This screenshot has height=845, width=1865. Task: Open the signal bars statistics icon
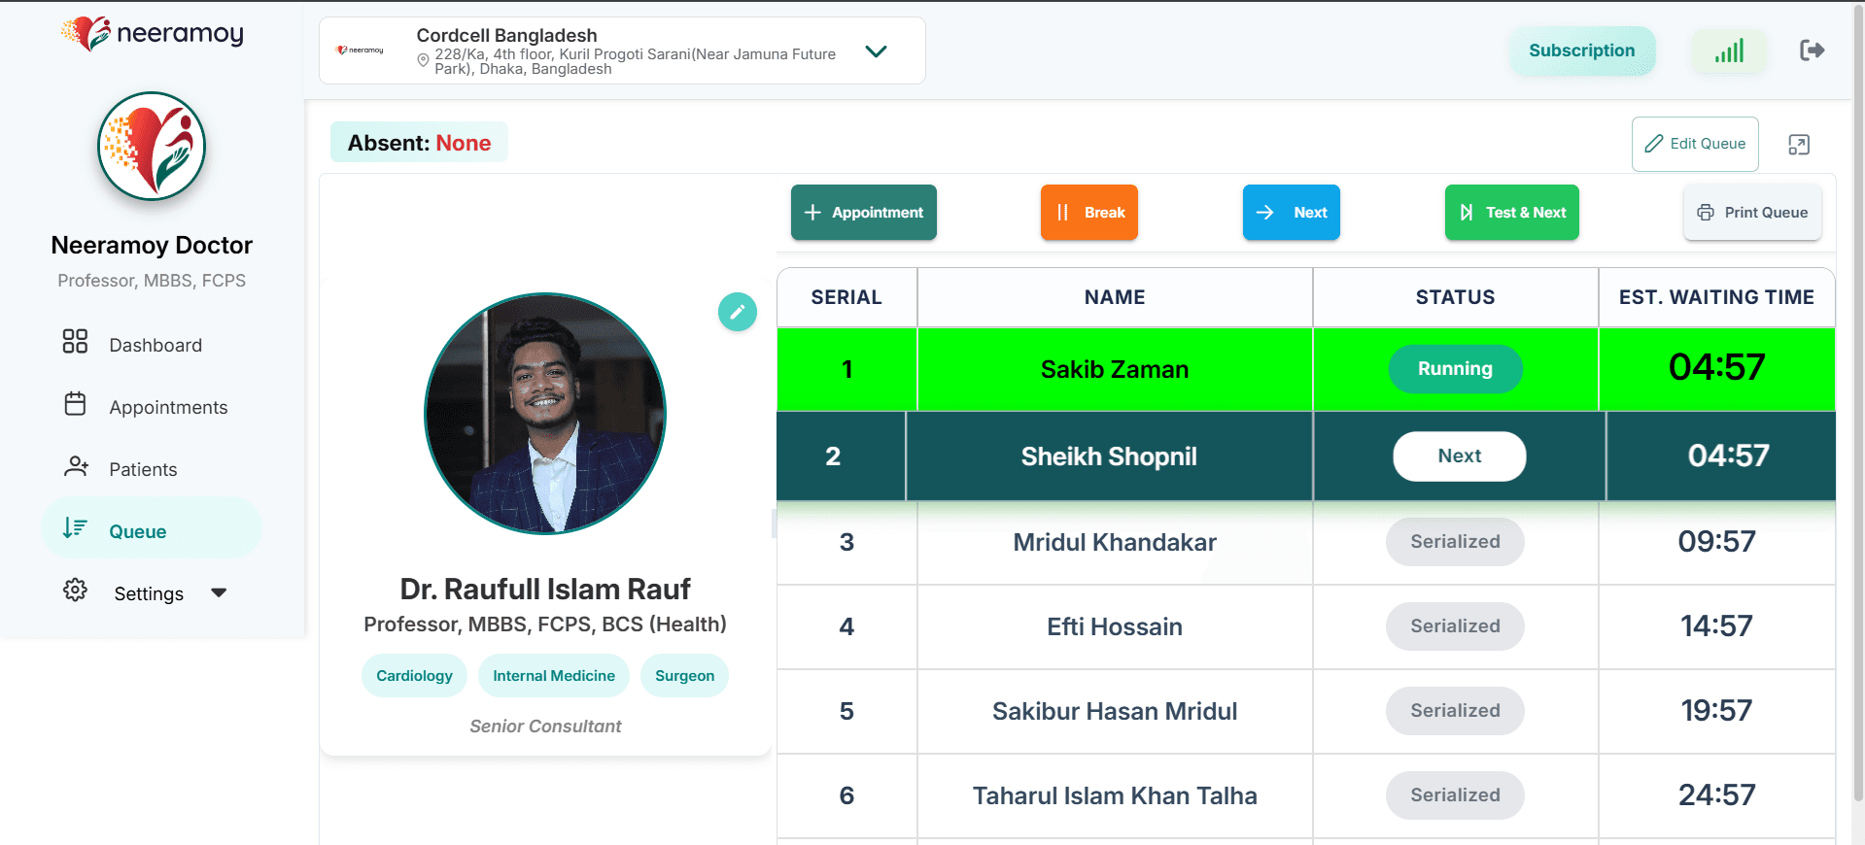[1729, 51]
